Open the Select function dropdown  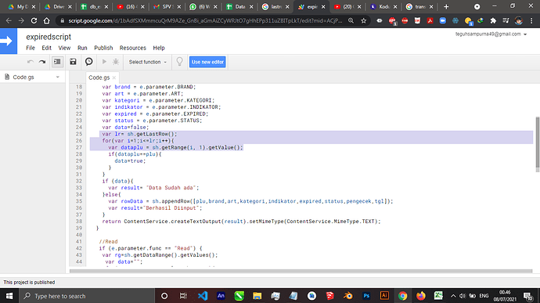147,62
